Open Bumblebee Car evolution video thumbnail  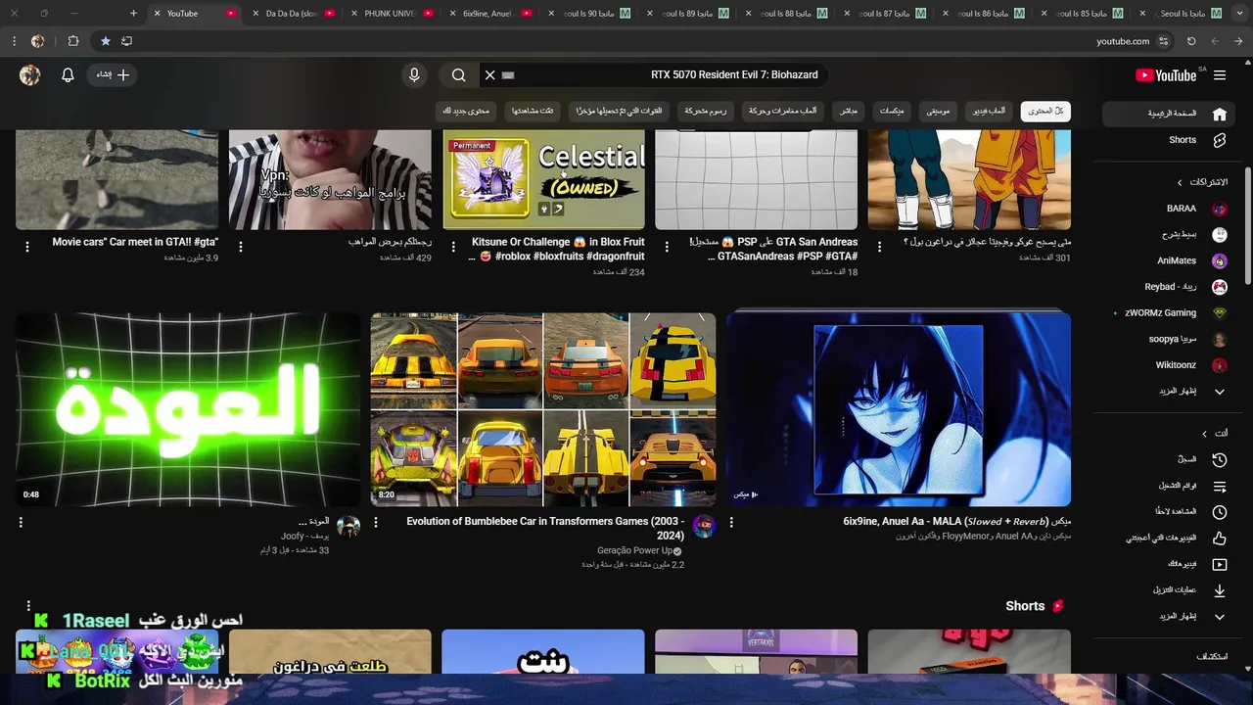click(x=543, y=409)
